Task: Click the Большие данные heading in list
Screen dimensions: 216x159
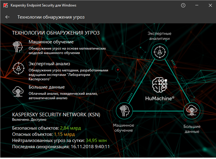Action: tap(47, 87)
